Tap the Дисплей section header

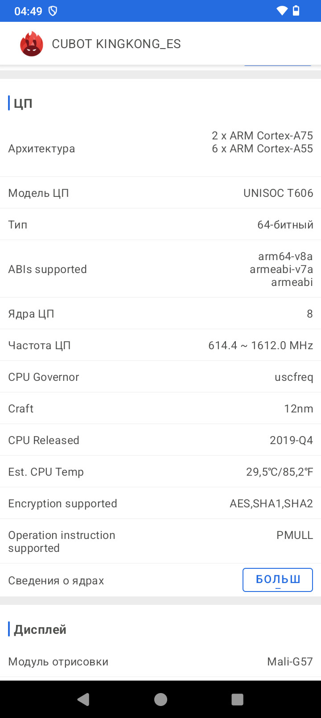(x=40, y=629)
